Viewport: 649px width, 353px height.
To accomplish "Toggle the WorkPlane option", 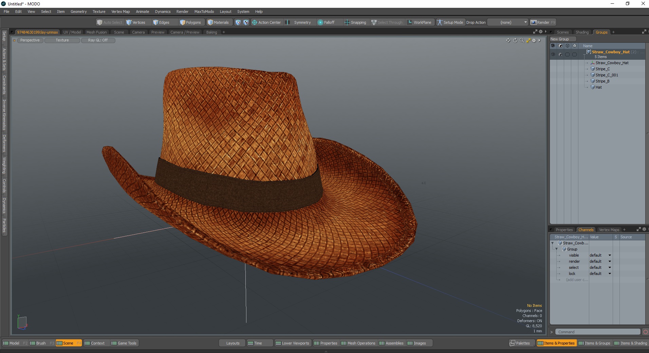I will point(419,22).
